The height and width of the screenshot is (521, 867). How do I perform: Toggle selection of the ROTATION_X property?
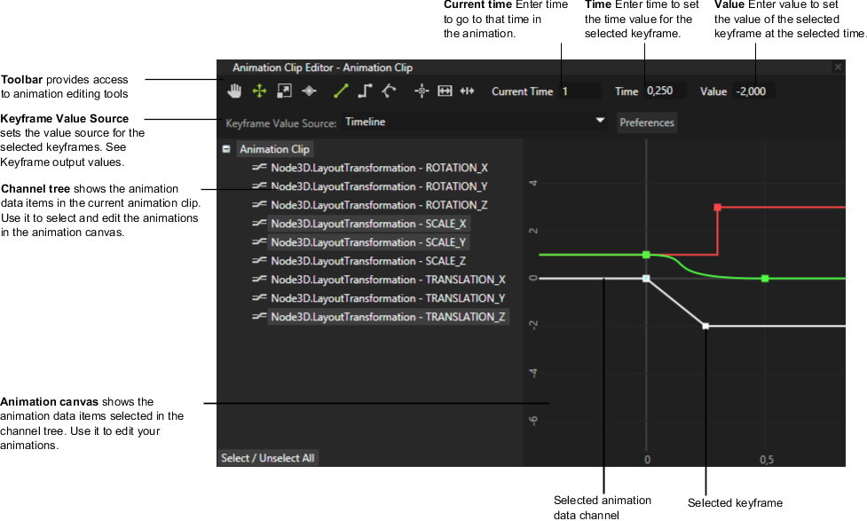pos(379,168)
